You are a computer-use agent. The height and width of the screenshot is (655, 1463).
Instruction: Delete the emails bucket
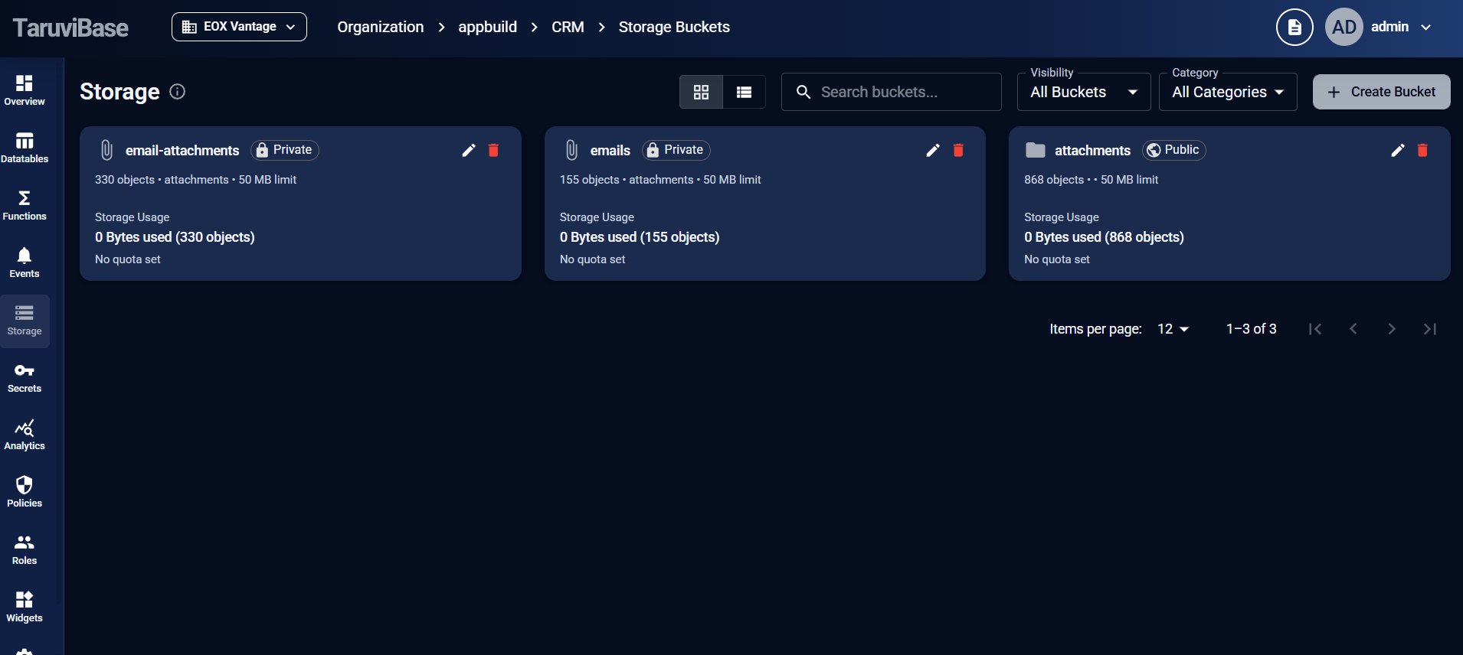[958, 150]
